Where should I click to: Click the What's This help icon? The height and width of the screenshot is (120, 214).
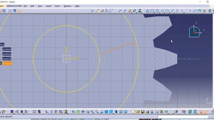(176, 112)
